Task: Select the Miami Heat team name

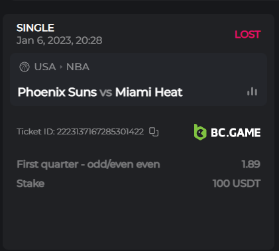Action: (x=149, y=92)
